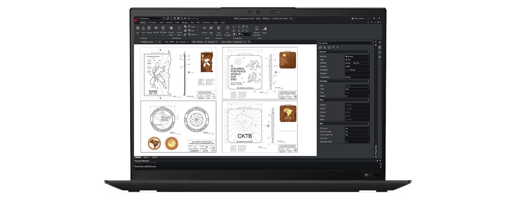Click the Transparency ByLayer field
This screenshot has height=200, width=517.
tap(357, 77)
